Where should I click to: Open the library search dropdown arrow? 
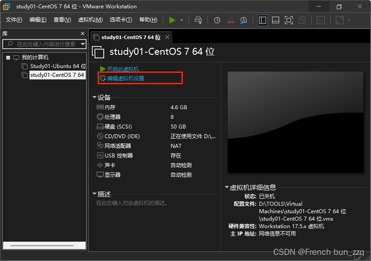[83, 44]
